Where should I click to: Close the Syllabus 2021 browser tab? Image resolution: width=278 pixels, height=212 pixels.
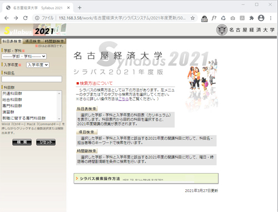click(68, 8)
